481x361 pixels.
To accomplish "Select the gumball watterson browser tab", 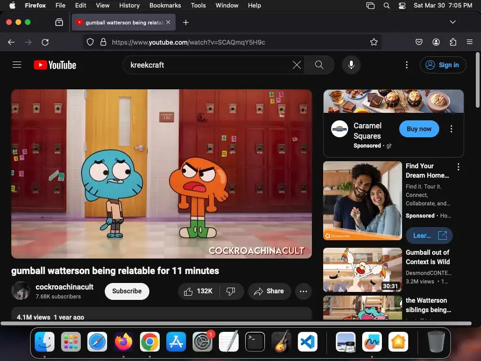I will 124,23.
